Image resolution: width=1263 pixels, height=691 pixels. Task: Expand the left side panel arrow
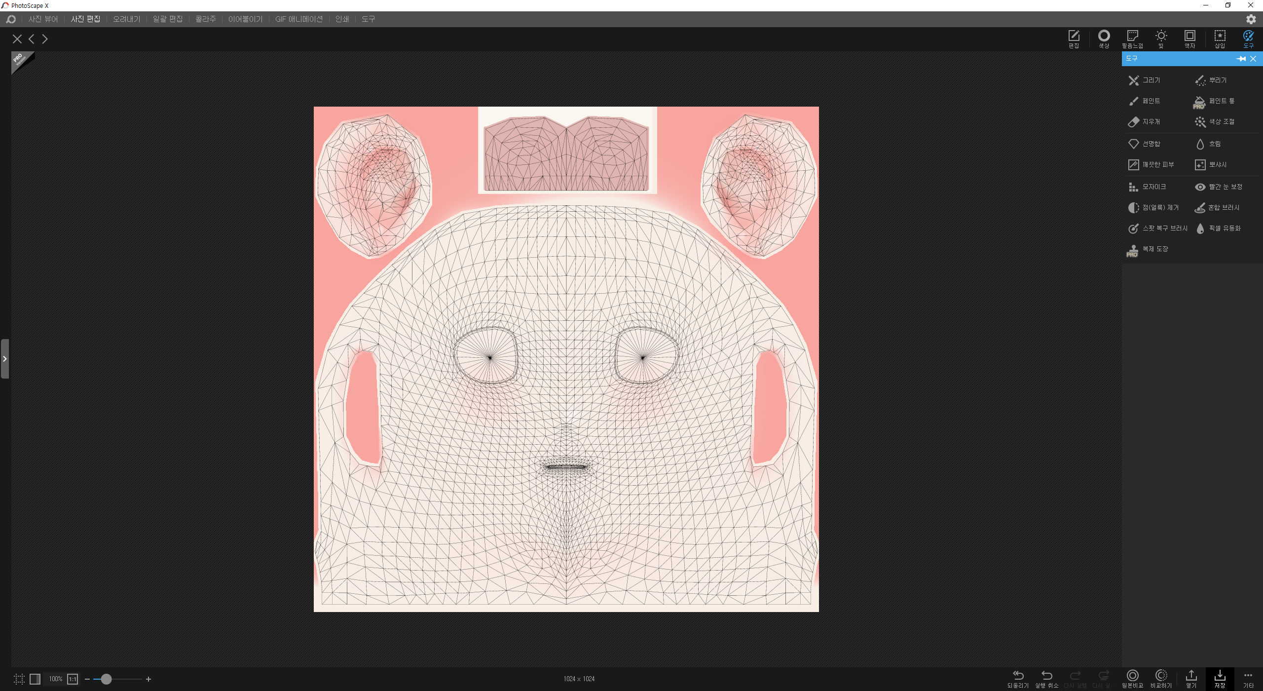click(x=5, y=359)
